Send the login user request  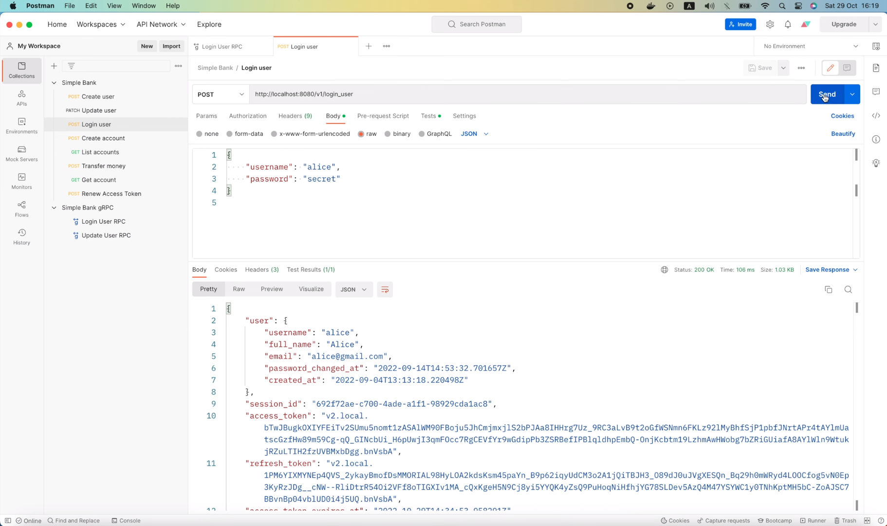pyautogui.click(x=827, y=94)
